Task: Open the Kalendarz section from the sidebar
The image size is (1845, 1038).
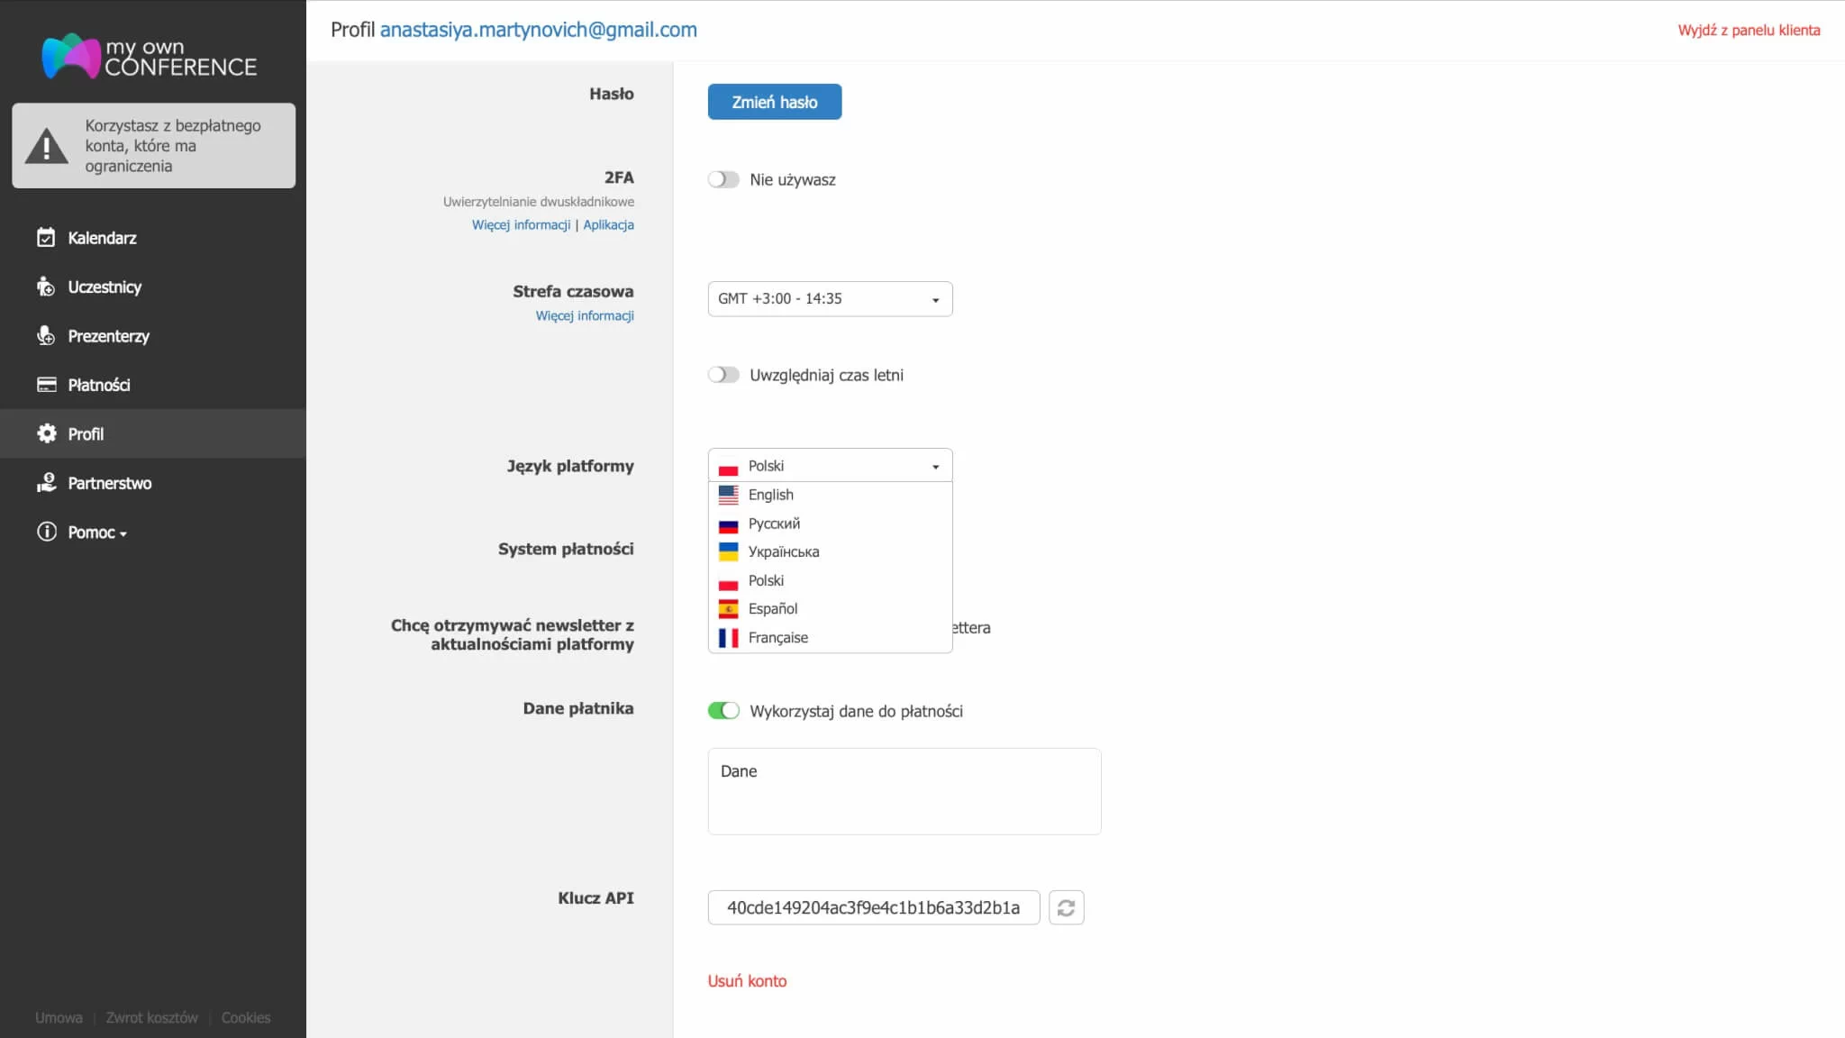Action: pos(102,237)
